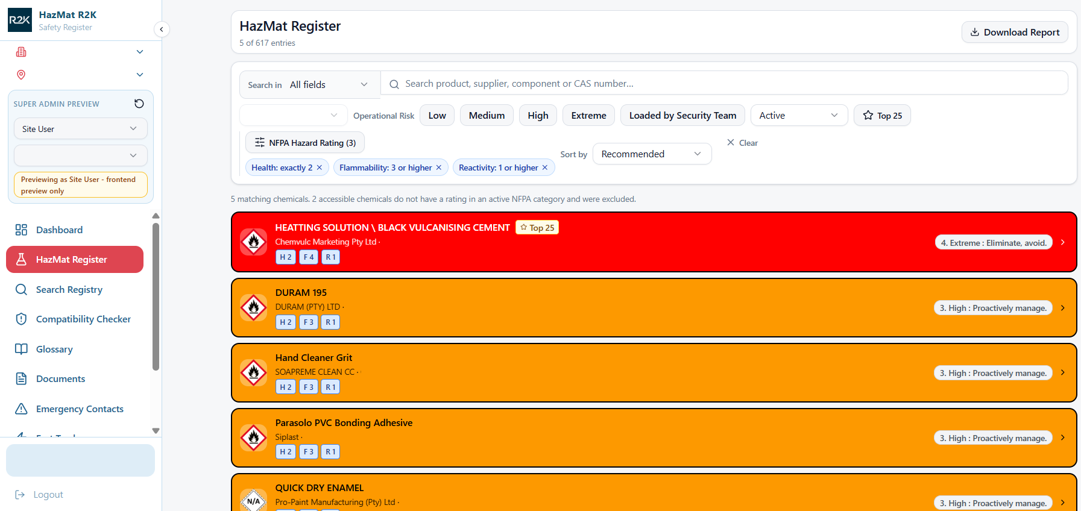Click the Logout exit icon
This screenshot has height=511, width=1081.
click(20, 494)
